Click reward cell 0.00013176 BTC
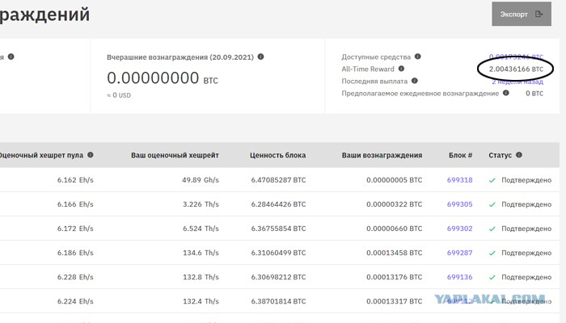Viewport: 566px width, 323px height. point(395,277)
